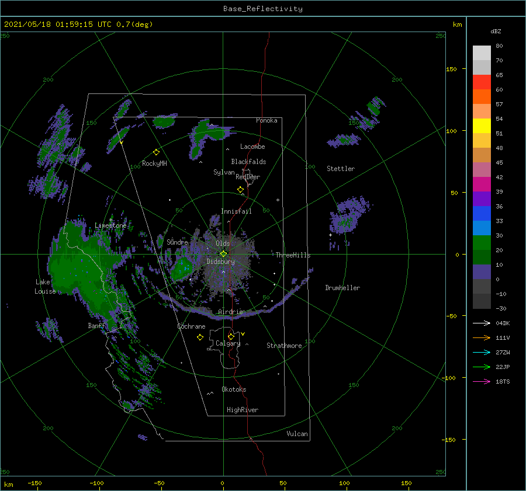Image resolution: width=526 pixels, height=491 pixels.
Task: Pick the purple 36-39 dBZ color swatch
Action: coord(482,199)
